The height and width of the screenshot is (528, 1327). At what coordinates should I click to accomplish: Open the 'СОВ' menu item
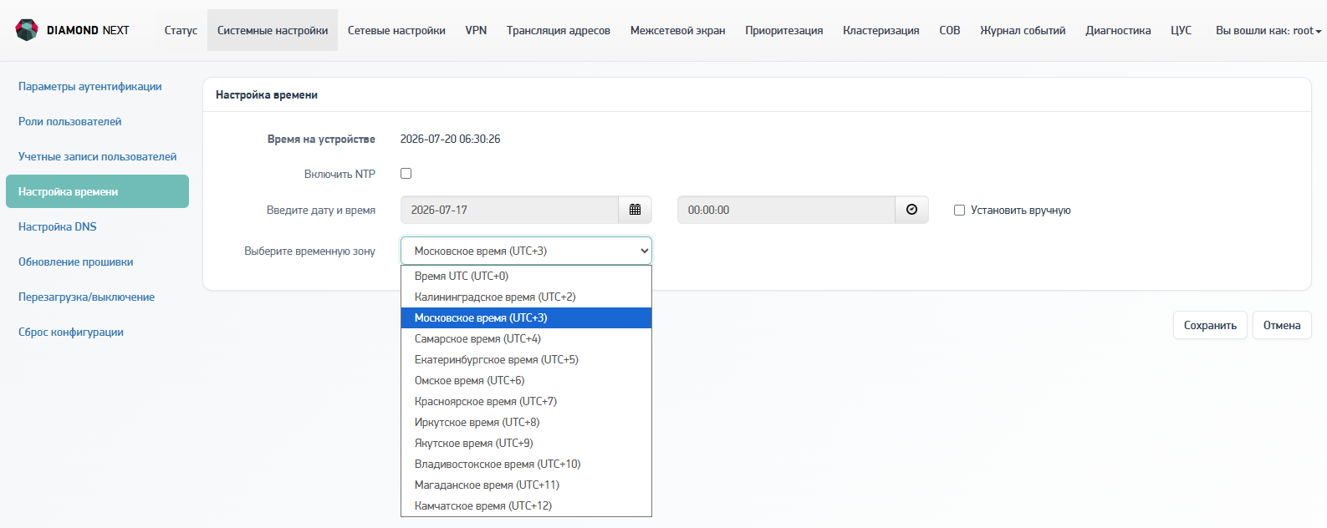click(950, 30)
